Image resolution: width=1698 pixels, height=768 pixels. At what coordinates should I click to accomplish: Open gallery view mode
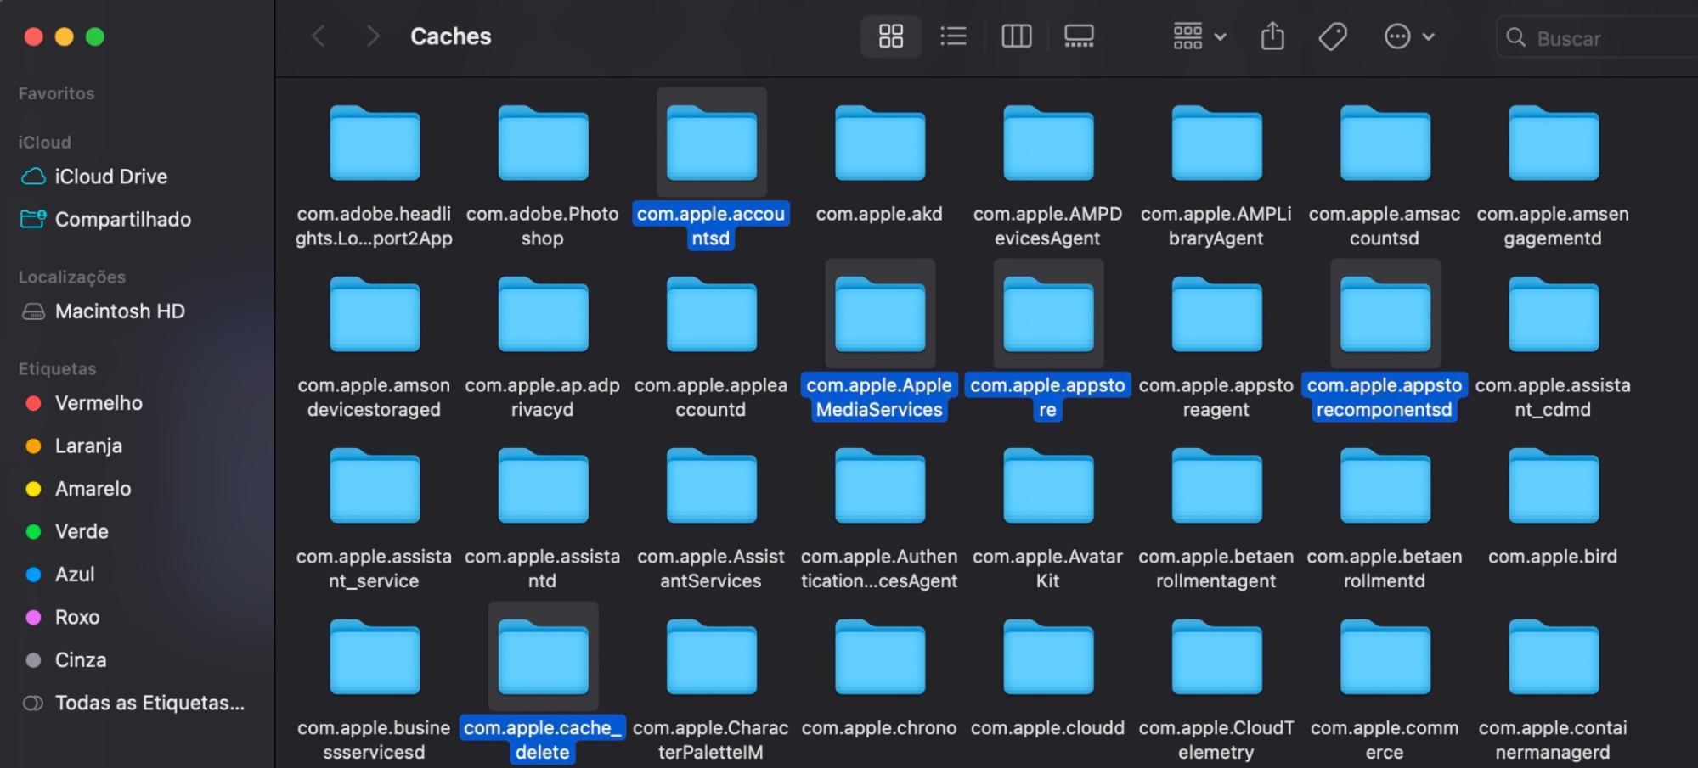[1079, 36]
